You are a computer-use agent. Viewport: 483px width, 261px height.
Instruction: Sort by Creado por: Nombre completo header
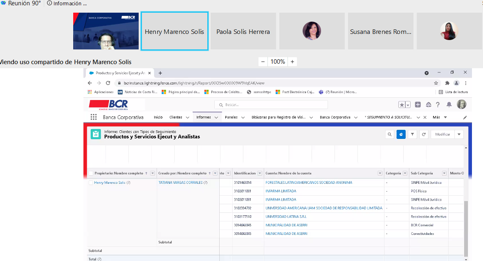pos(182,173)
